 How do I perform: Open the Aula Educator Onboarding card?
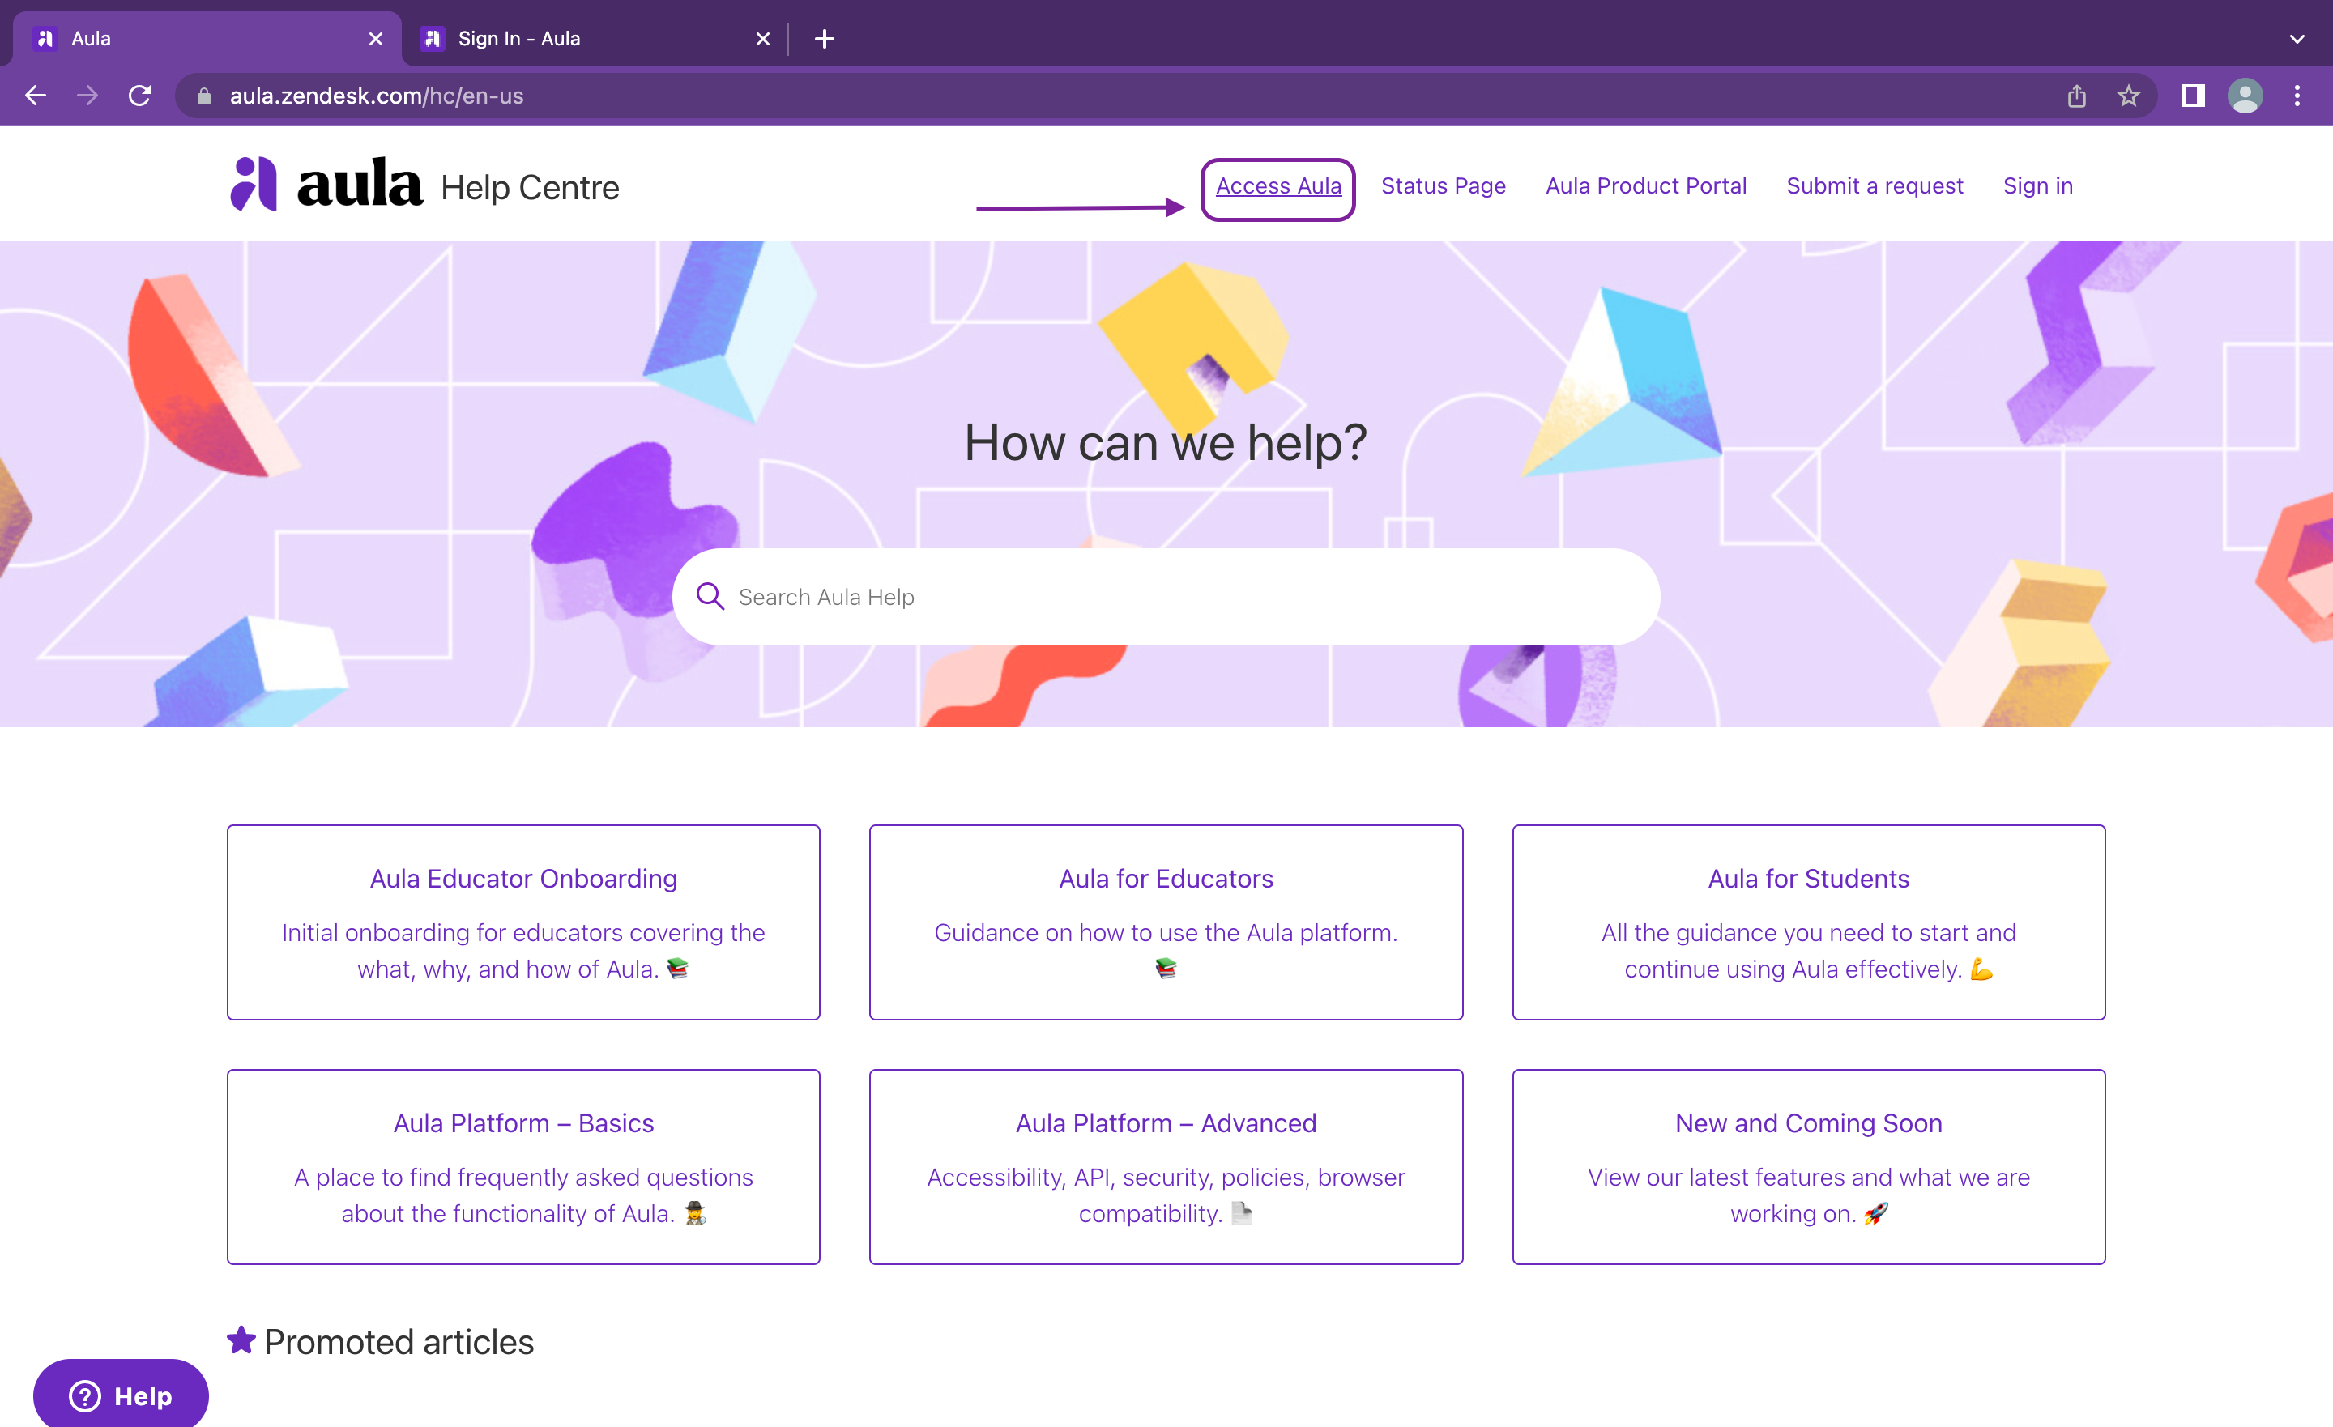pos(523,922)
